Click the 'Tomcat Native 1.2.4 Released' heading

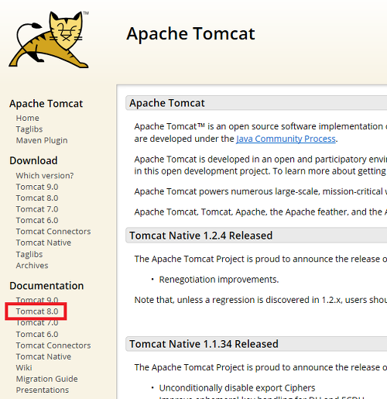pyautogui.click(x=201, y=236)
